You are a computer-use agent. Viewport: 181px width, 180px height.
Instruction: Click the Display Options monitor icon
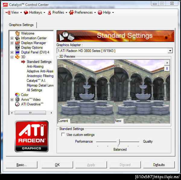coord(17,47)
